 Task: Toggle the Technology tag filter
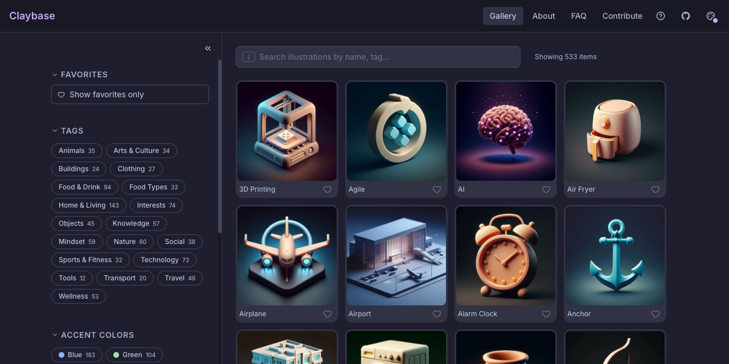coord(165,260)
